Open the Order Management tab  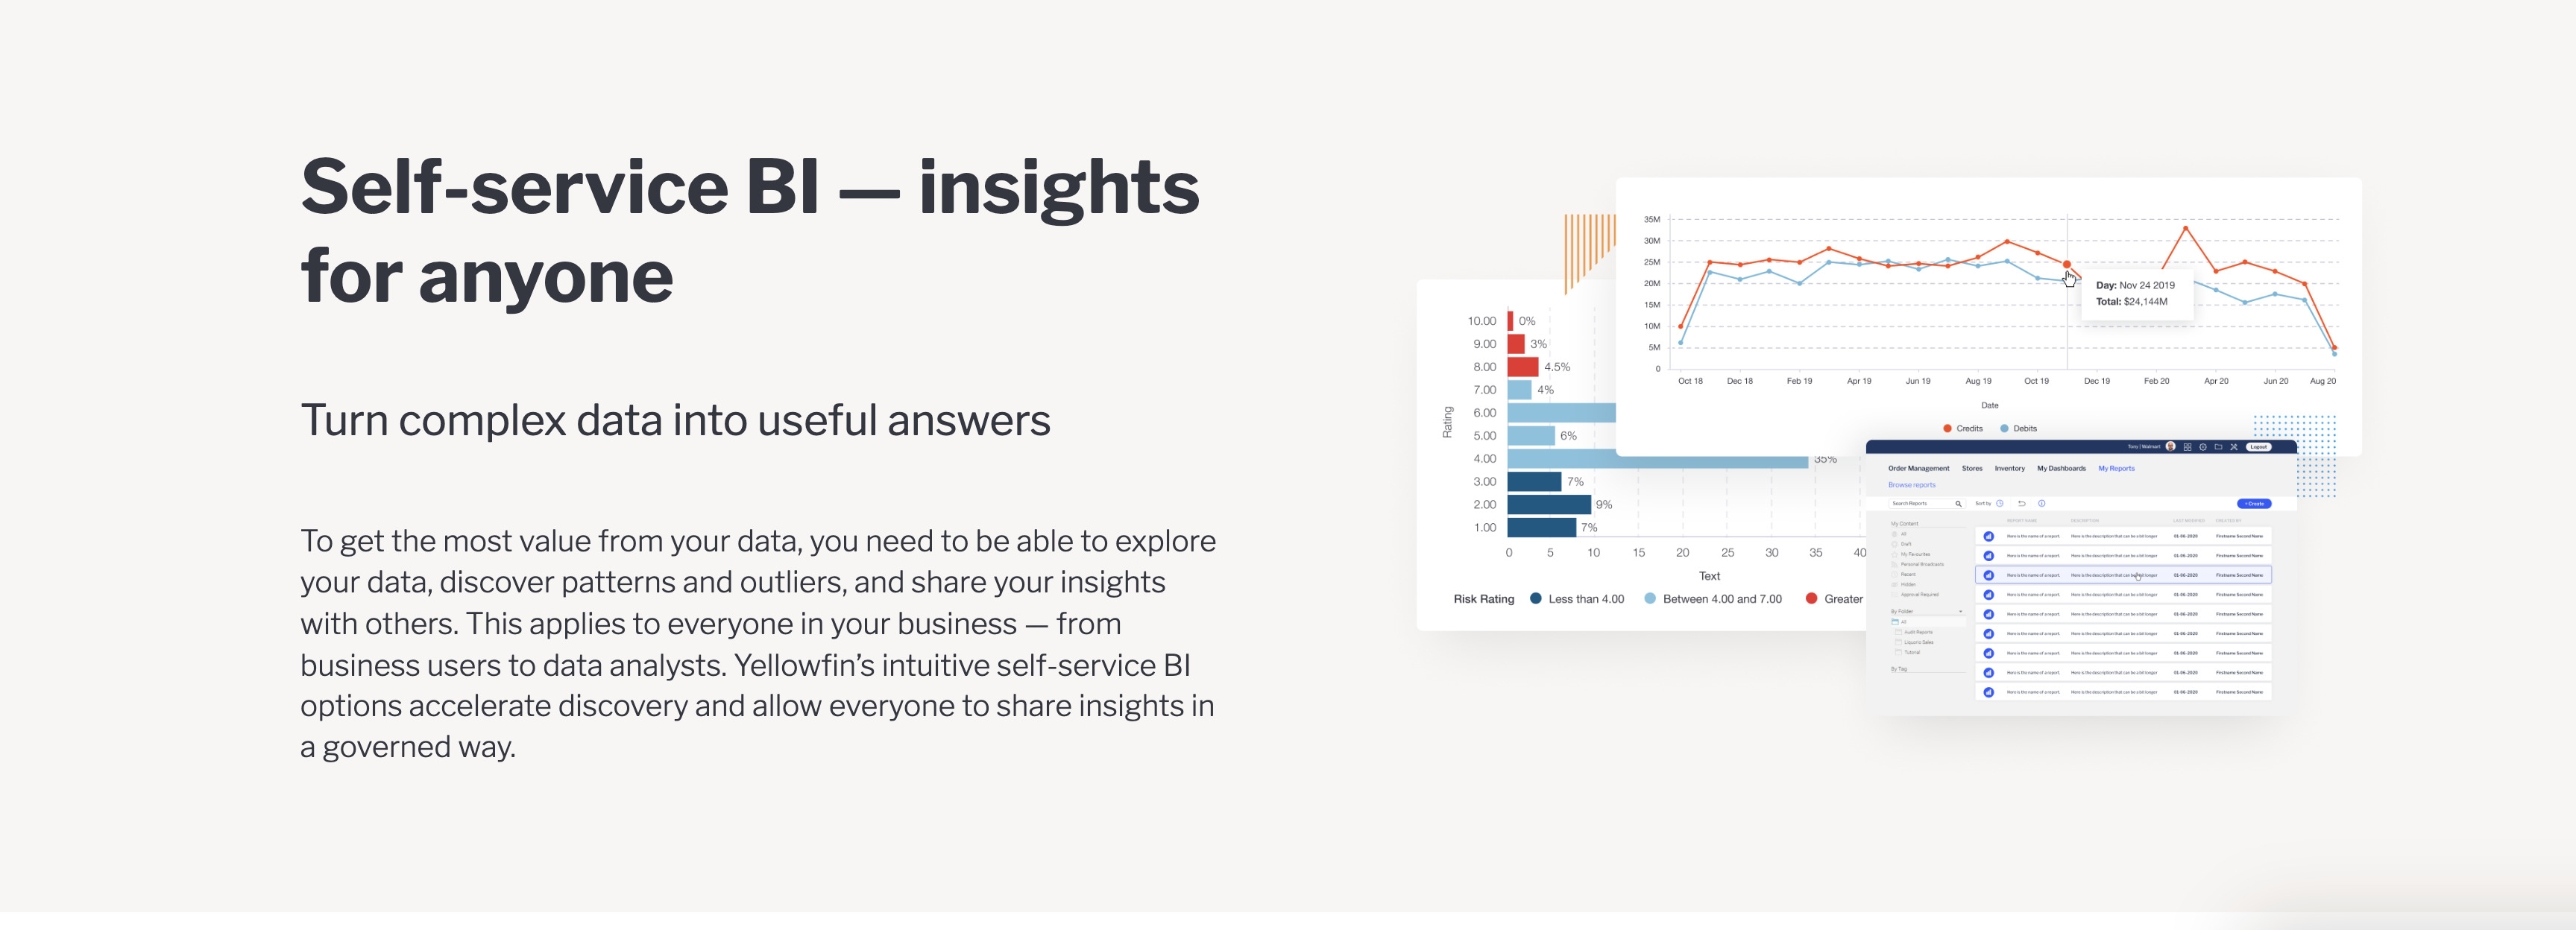[x=1919, y=469]
